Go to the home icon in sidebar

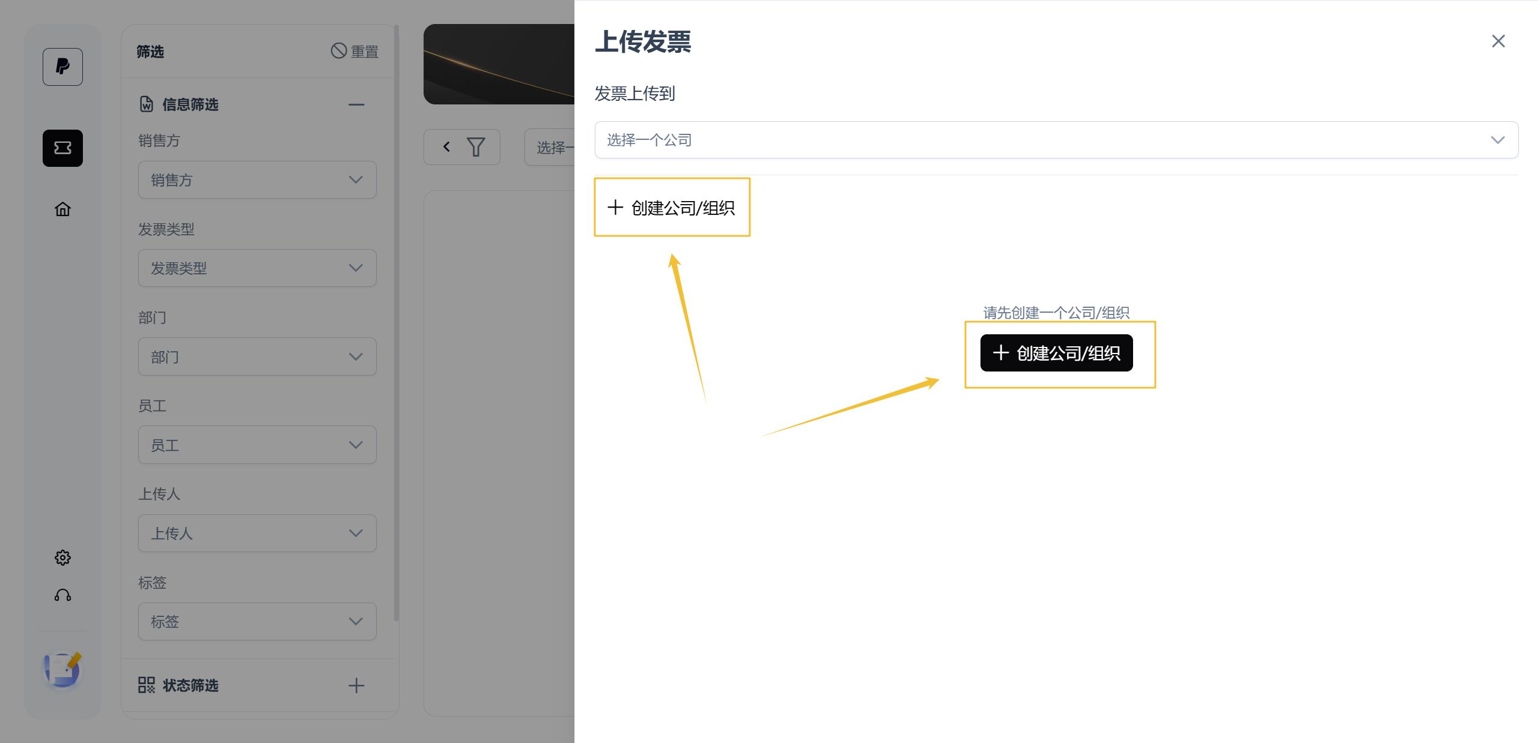pyautogui.click(x=62, y=209)
